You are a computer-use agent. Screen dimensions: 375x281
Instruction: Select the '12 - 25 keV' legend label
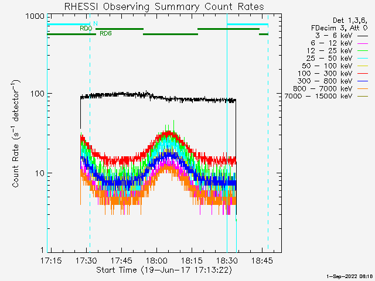point(329,51)
